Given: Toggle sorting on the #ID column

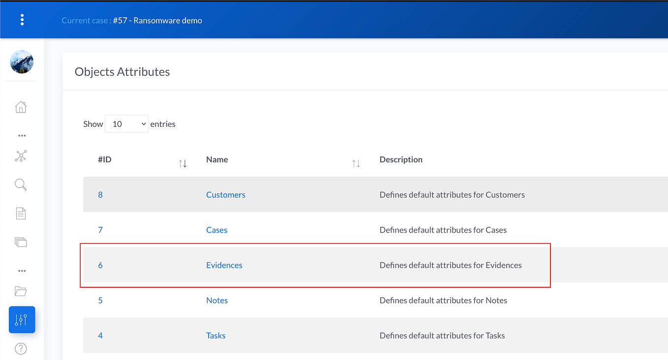Looking at the screenshot, I should (182, 163).
